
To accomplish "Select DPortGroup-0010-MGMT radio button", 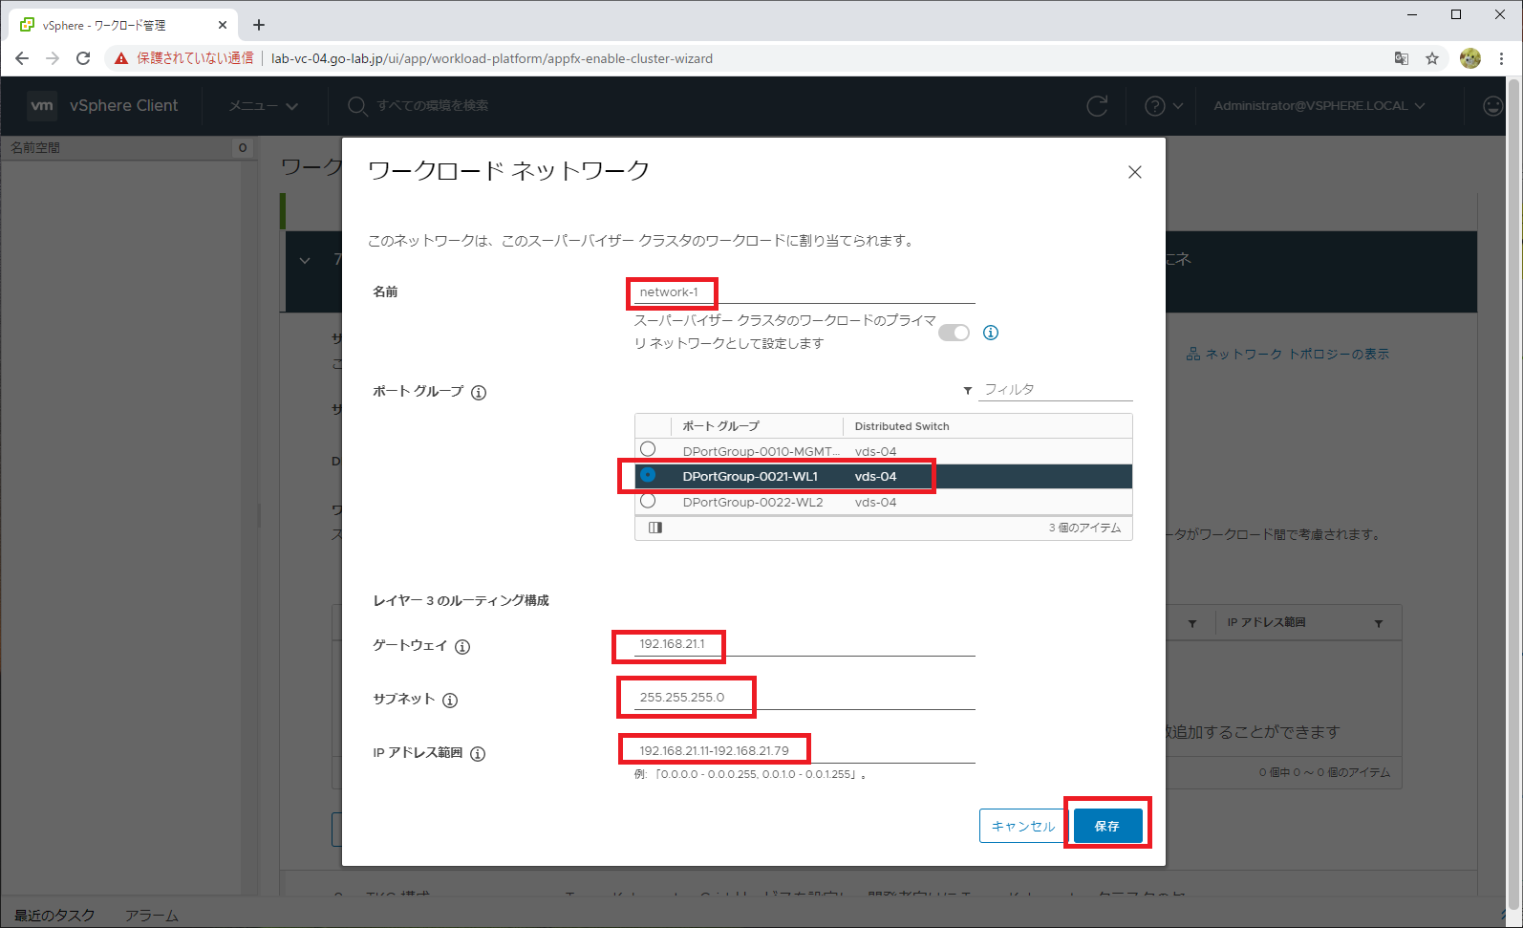I will click(x=648, y=449).
